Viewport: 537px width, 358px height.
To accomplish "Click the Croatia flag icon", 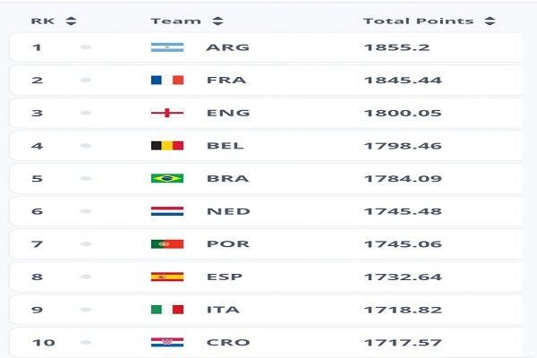I will pyautogui.click(x=167, y=342).
